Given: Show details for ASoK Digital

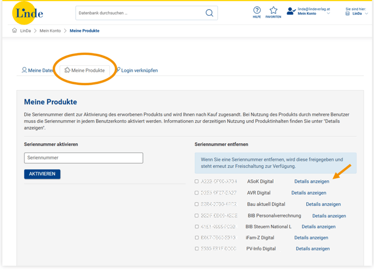Looking at the screenshot, I should 311,181.
